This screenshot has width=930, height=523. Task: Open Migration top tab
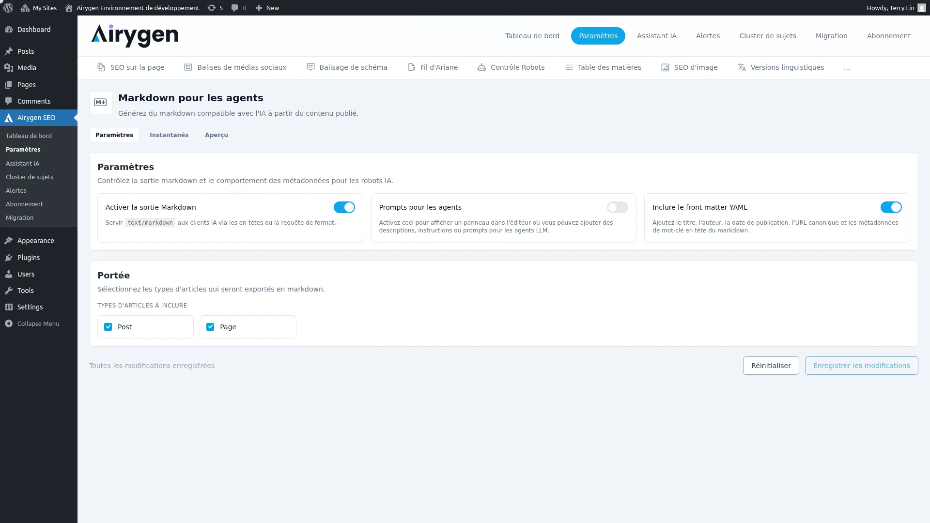(x=832, y=36)
